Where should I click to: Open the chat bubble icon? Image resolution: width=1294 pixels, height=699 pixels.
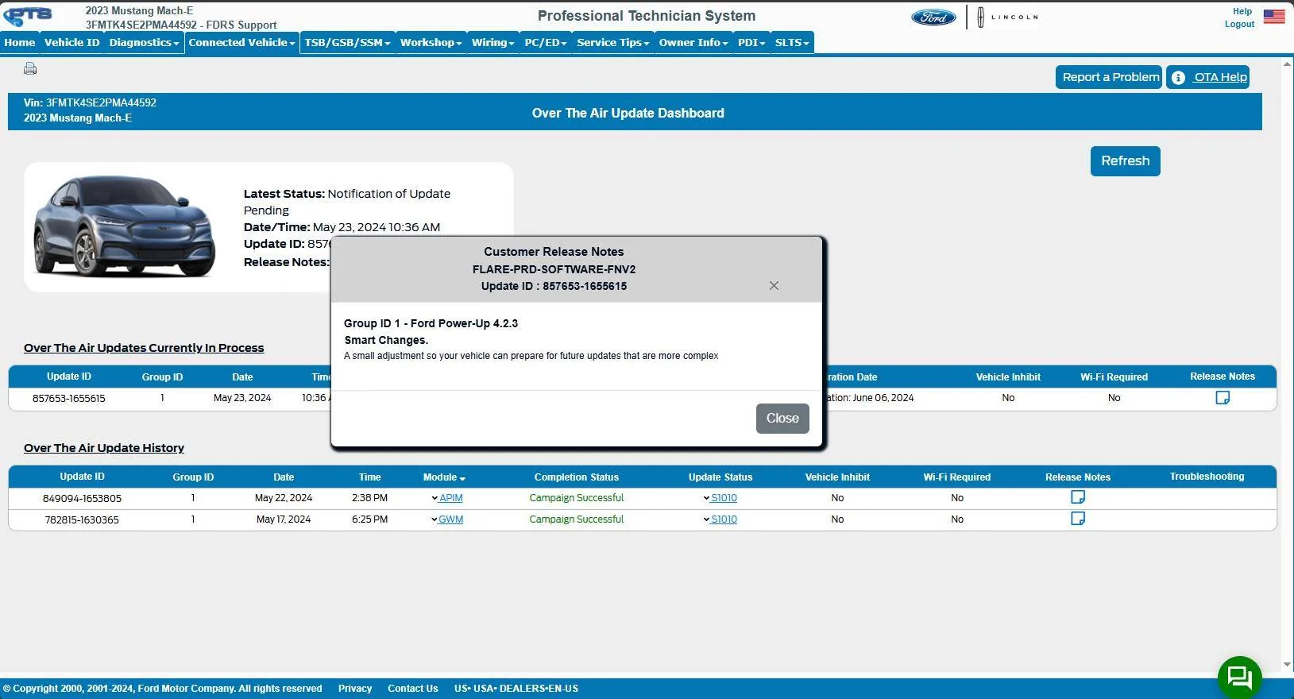click(x=1239, y=678)
